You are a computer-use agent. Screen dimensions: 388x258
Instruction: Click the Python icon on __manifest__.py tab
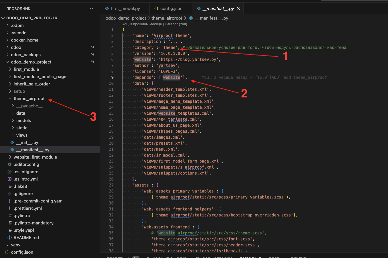tap(199, 8)
